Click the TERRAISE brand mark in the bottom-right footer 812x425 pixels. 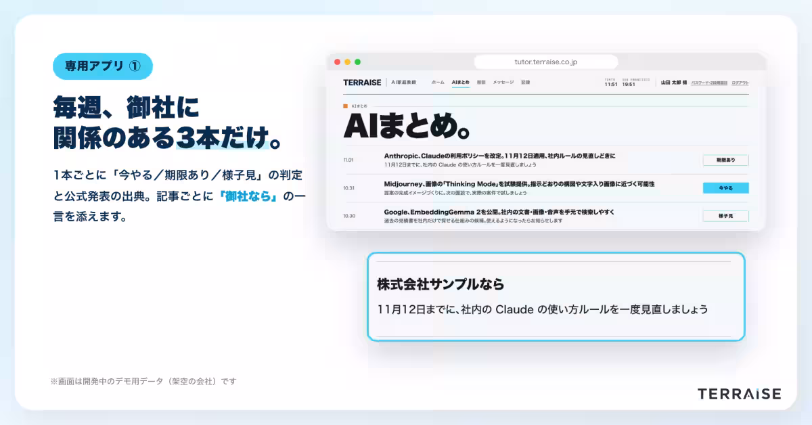coord(739,394)
